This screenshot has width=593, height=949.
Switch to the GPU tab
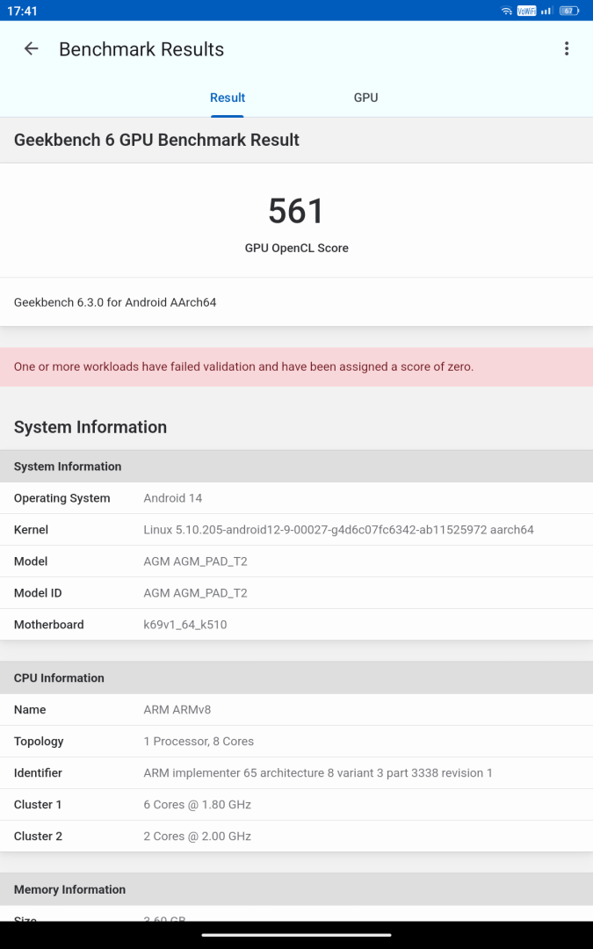366,98
